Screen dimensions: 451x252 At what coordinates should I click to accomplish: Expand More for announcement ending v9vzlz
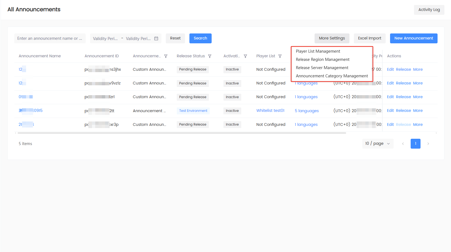tap(418, 83)
